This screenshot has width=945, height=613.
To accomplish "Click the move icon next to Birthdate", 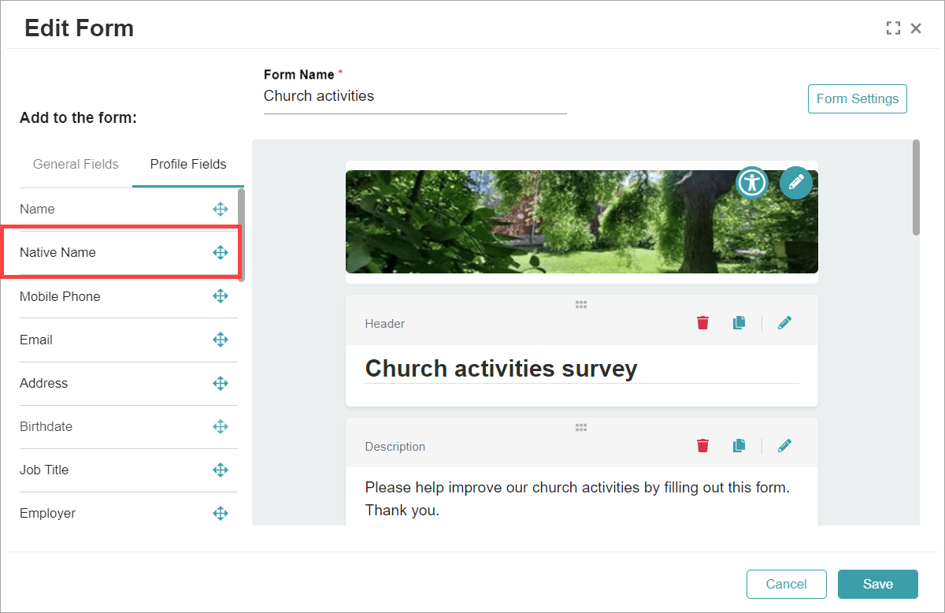I will coord(220,427).
